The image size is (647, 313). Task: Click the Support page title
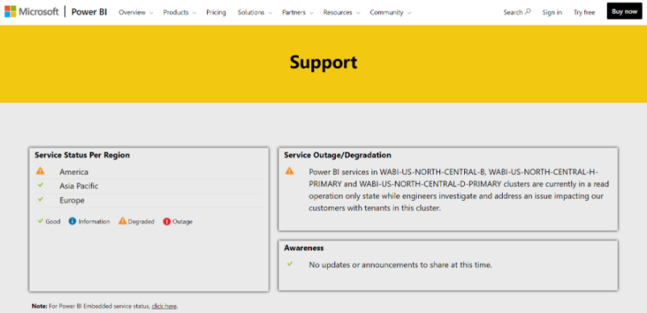[x=324, y=62]
